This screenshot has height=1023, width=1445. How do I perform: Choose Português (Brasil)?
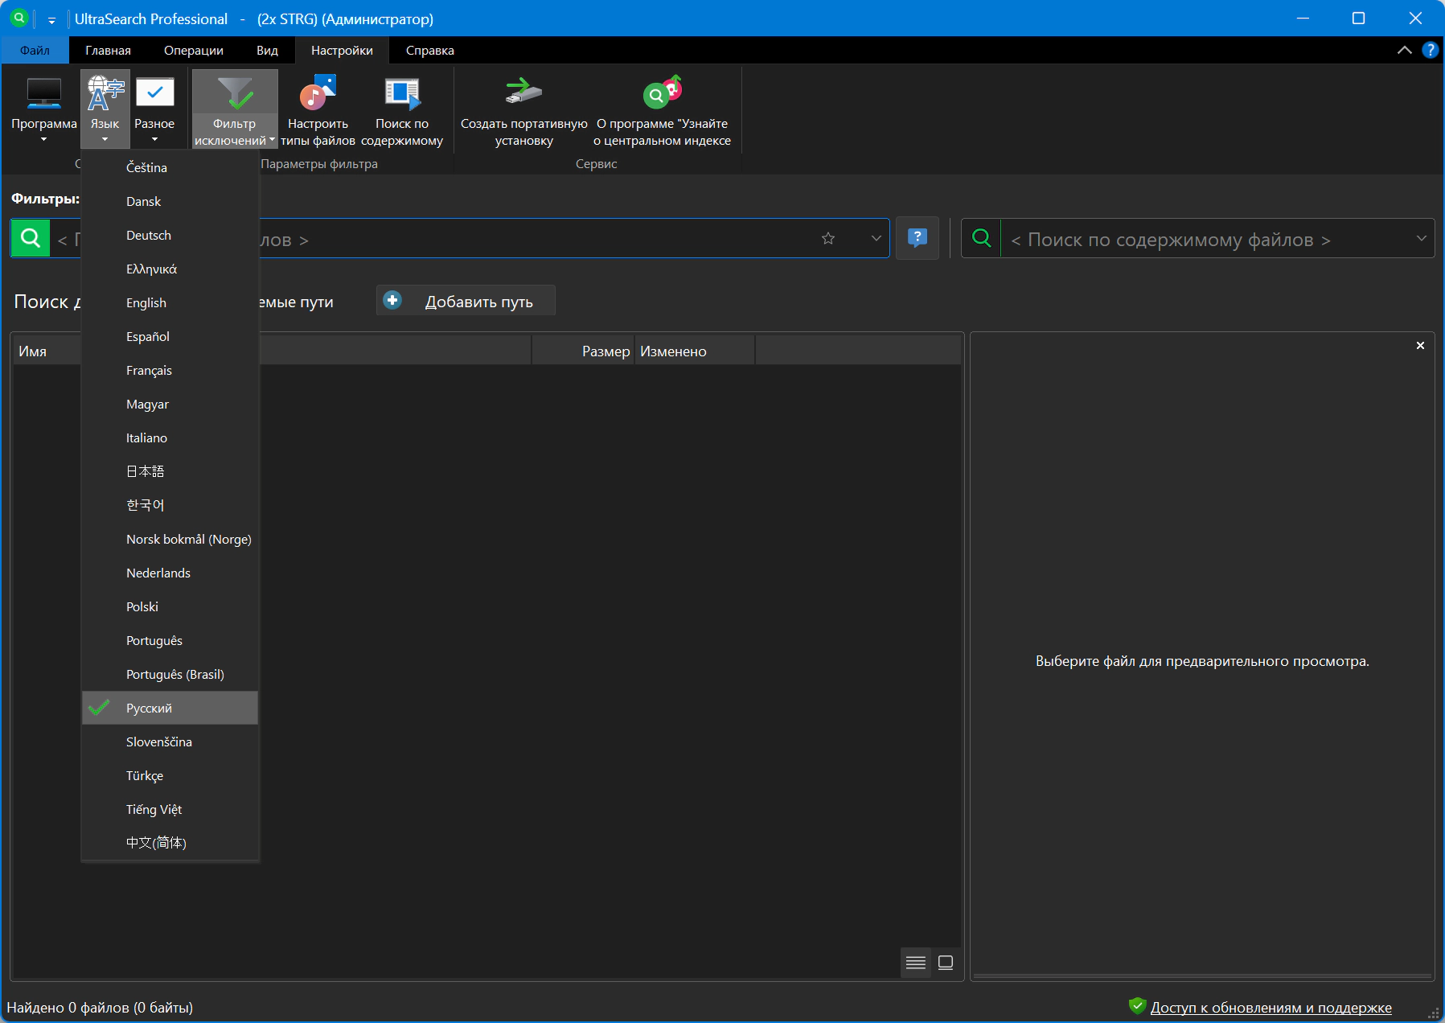point(170,674)
